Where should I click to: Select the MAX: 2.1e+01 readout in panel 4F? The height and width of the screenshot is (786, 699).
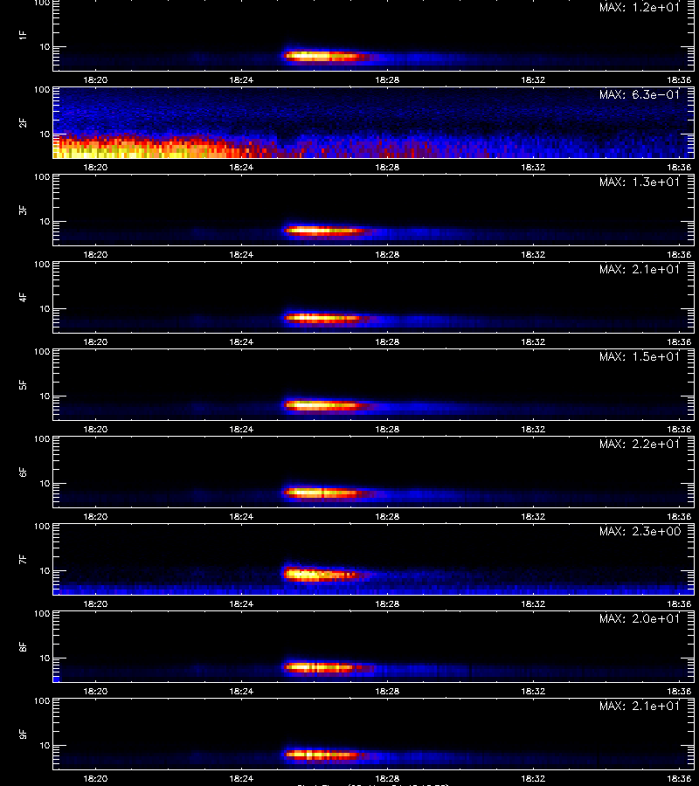click(x=640, y=269)
